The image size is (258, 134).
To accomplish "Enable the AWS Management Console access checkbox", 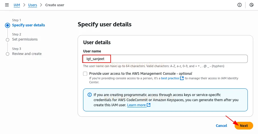I will (x=85, y=74).
